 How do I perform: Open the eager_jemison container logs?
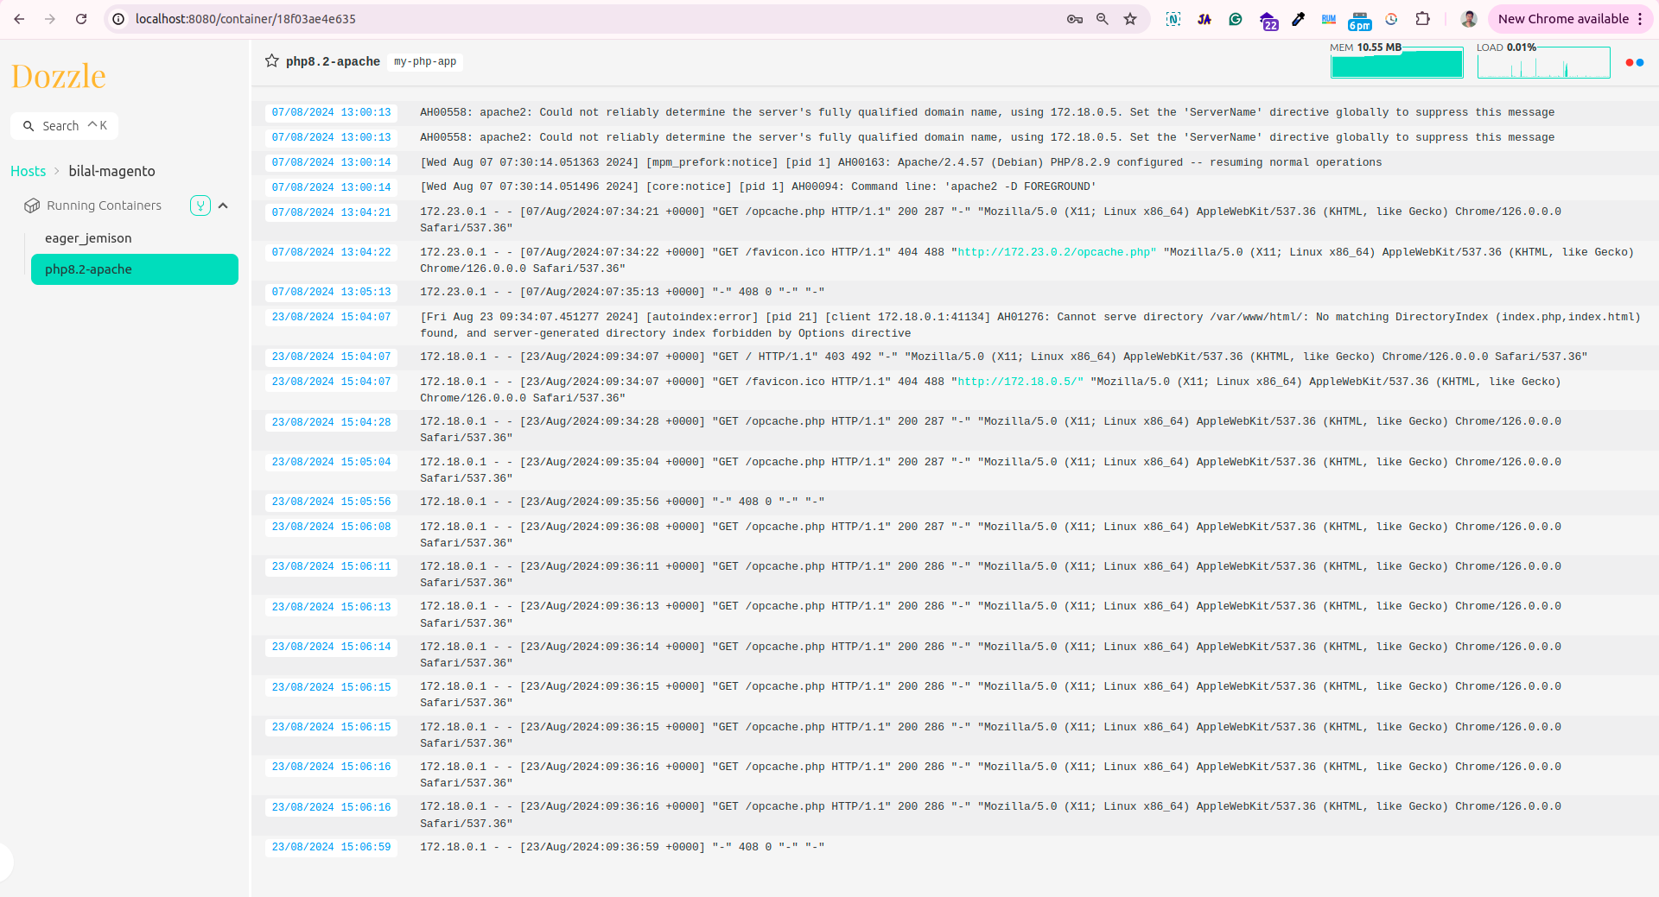pyautogui.click(x=88, y=238)
